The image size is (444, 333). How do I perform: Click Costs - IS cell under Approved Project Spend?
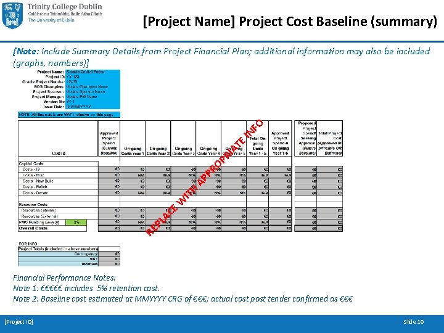pyautogui.click(x=109, y=170)
